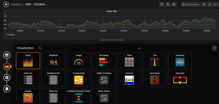The height and width of the screenshot is (104, 219).
Task: Pick the PictureIt plugin panel
Action: click(129, 79)
